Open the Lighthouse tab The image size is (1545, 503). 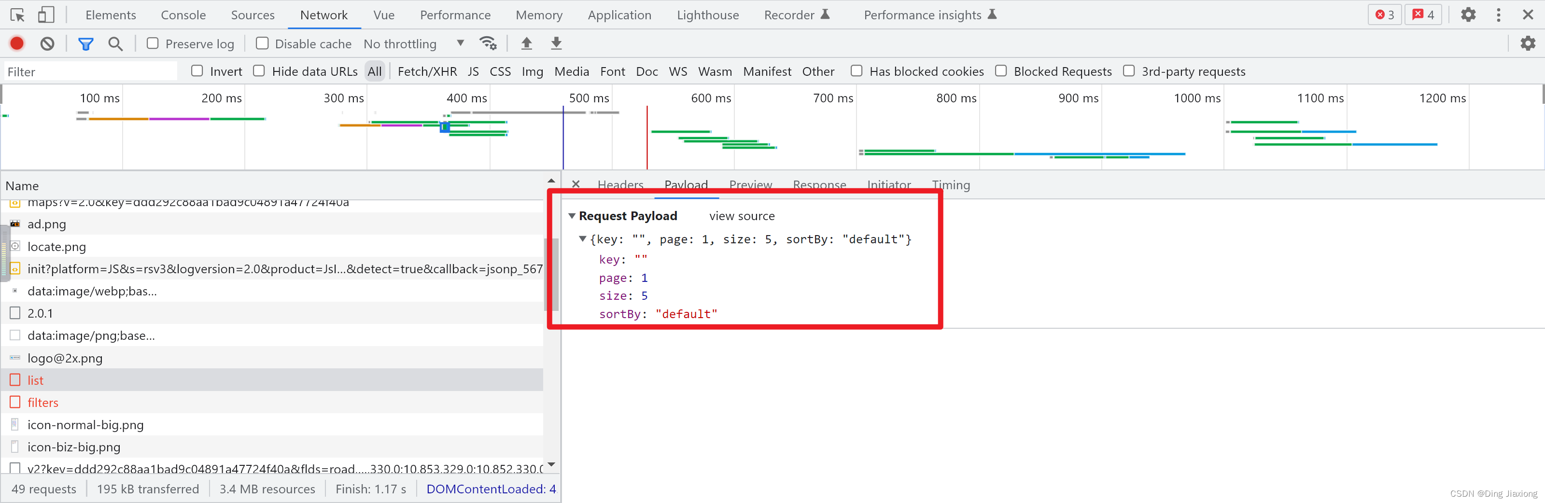pyautogui.click(x=708, y=15)
